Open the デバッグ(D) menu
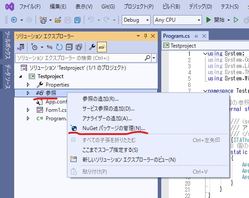 tap(200, 7)
